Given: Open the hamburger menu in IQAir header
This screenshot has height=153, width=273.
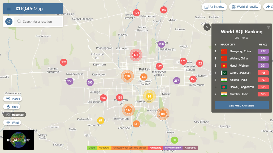Looking at the screenshot, I should [9, 9].
